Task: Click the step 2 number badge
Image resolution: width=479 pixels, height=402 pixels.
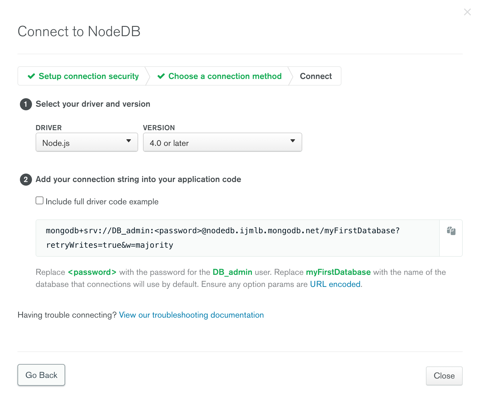Action: 26,180
